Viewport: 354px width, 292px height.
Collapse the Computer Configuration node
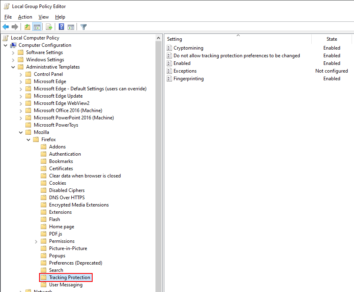(6, 46)
